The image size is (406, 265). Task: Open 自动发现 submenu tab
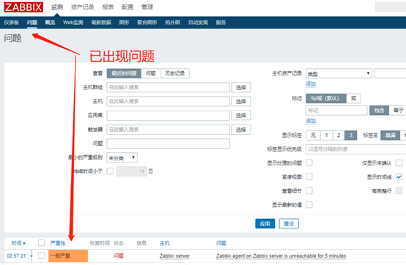coord(198,23)
